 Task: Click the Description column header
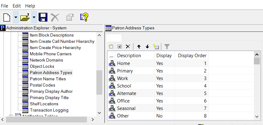pos(129,56)
